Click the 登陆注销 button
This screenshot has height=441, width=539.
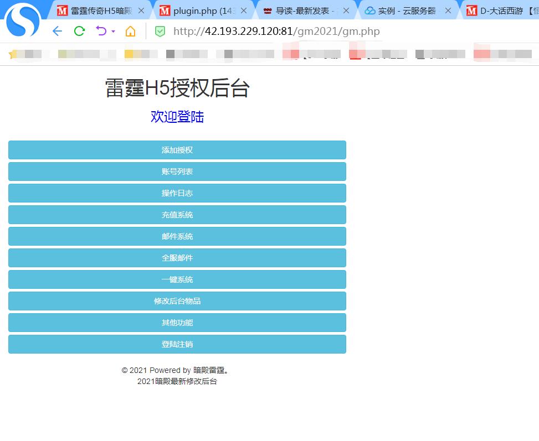pos(177,344)
